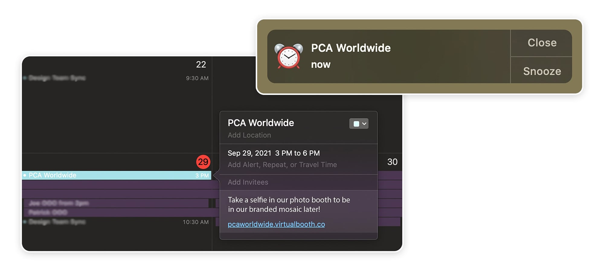
Task: Click the selfie photo booth note text
Action: click(289, 205)
